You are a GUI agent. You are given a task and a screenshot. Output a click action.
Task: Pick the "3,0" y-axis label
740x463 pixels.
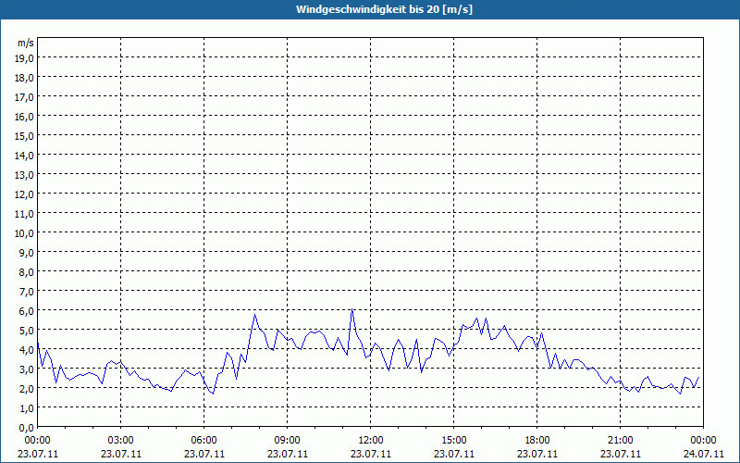(x=26, y=369)
